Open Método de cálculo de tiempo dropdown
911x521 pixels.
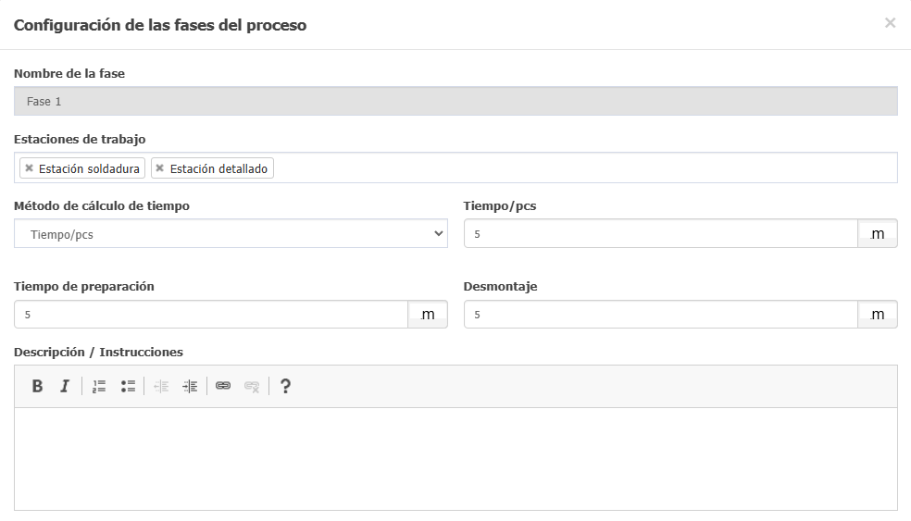(x=231, y=233)
